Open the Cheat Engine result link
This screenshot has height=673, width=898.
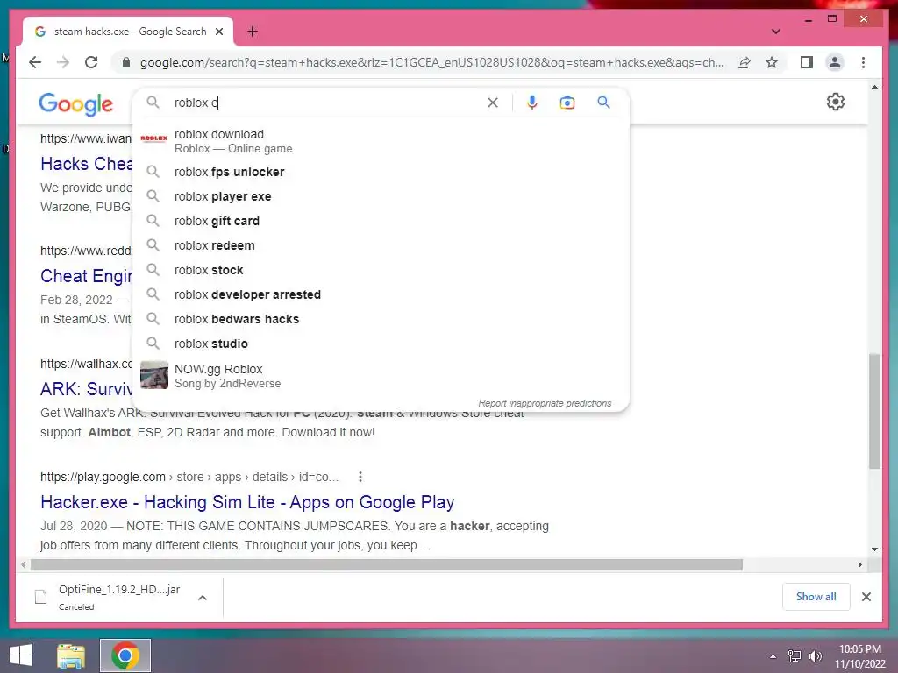86,276
